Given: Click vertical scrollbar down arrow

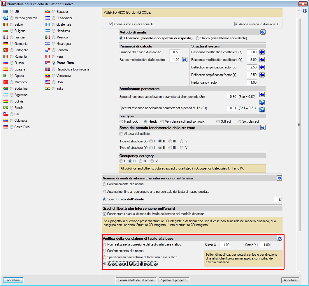Looking at the screenshot, I should click(x=299, y=272).
